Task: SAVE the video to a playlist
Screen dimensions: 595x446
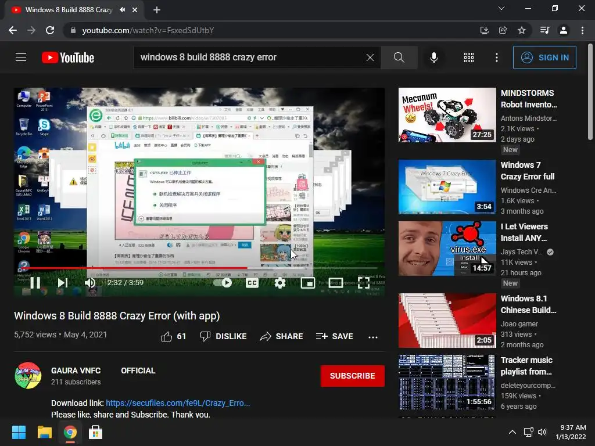Action: coord(334,336)
